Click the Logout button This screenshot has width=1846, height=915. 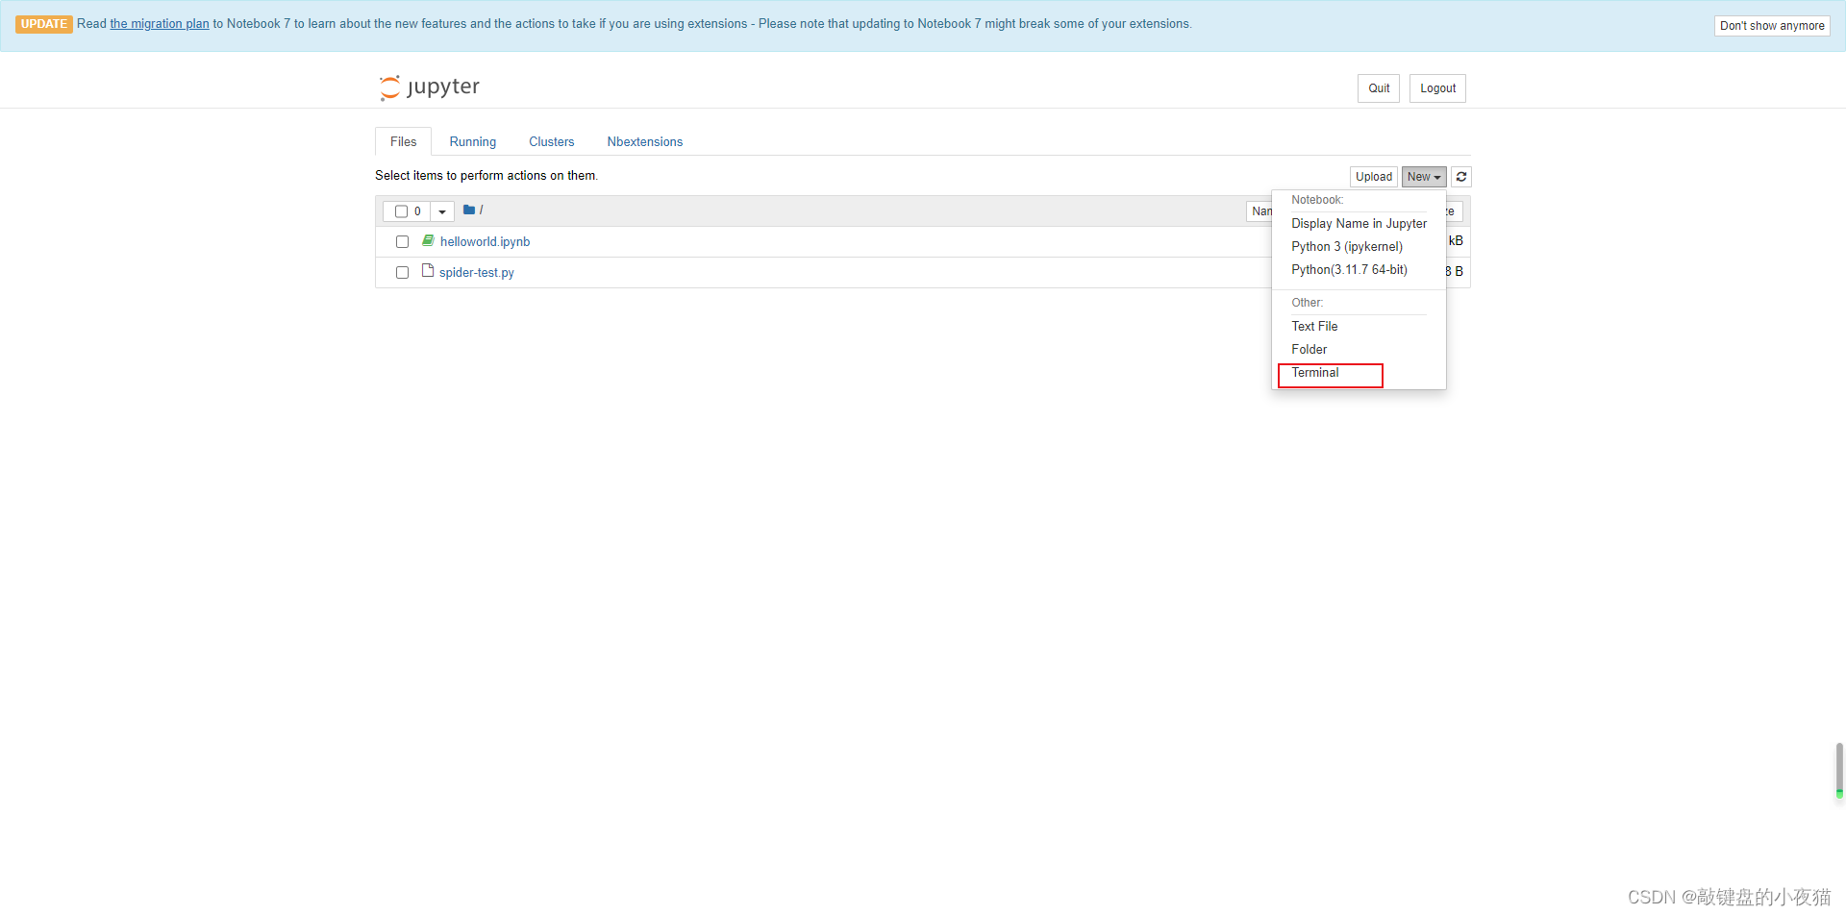pyautogui.click(x=1437, y=88)
